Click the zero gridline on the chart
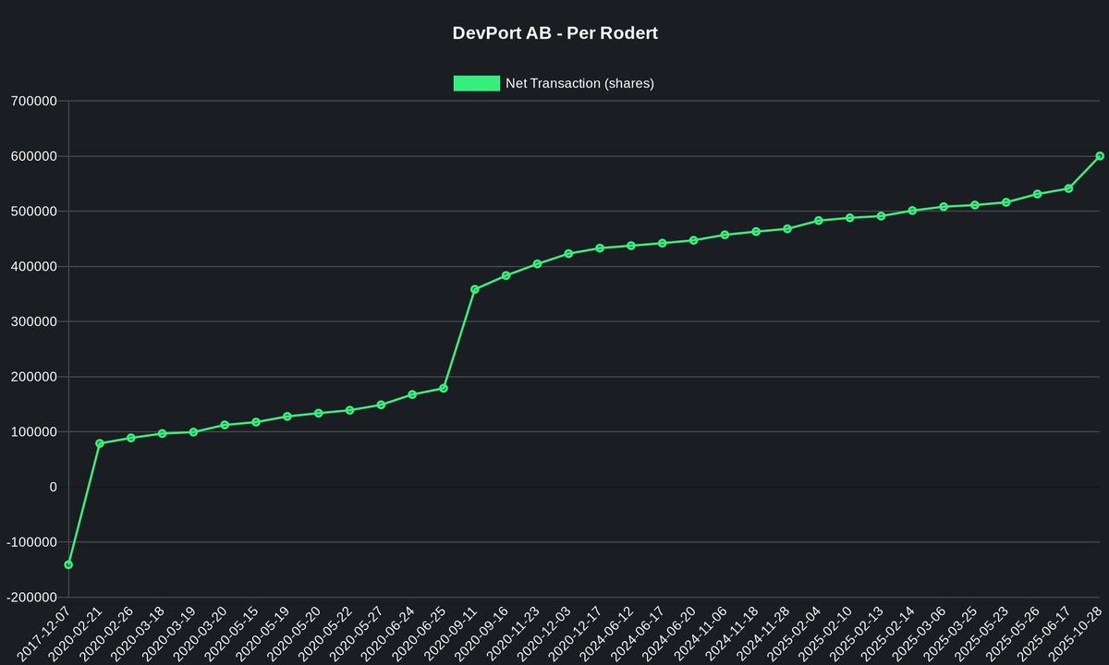The image size is (1109, 665). tap(554, 485)
